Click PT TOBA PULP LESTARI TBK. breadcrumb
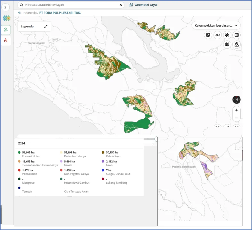The height and width of the screenshot is (230, 252). click(x=60, y=13)
